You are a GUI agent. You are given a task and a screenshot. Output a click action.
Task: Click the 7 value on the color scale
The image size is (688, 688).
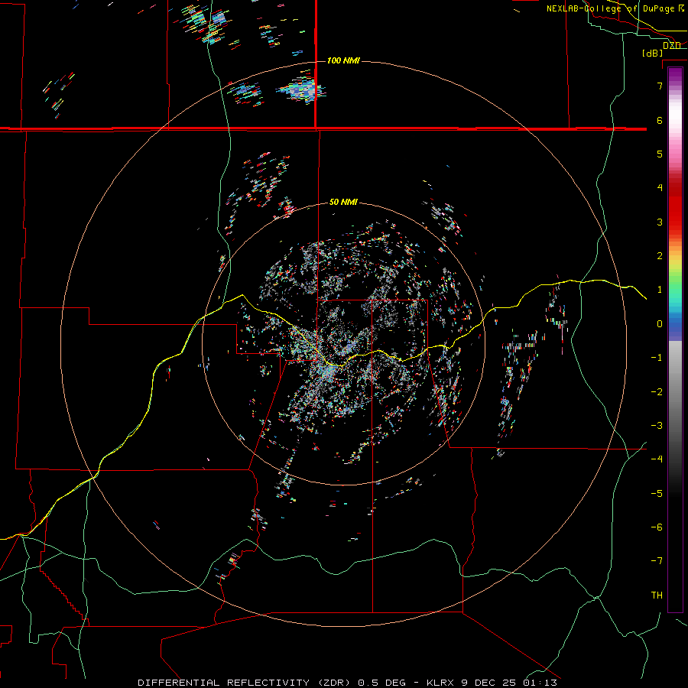point(660,86)
